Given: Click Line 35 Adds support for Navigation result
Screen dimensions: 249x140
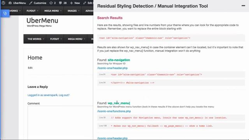Looking at the screenshot, I should coord(171,117).
